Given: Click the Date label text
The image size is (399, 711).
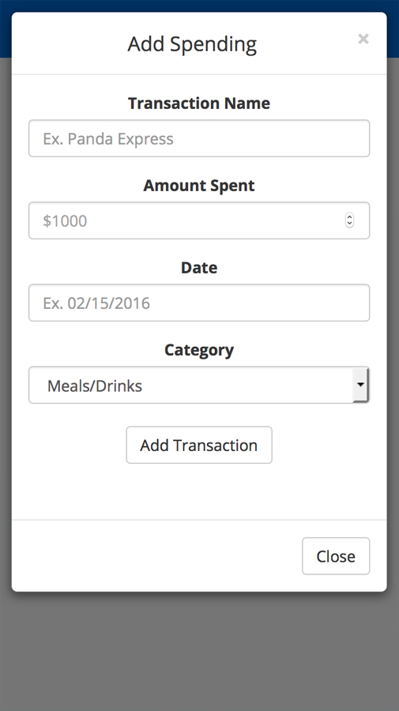Looking at the screenshot, I should (199, 268).
